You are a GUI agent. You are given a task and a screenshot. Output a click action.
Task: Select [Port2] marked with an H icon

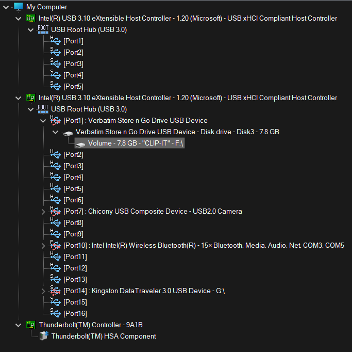pos(73,154)
